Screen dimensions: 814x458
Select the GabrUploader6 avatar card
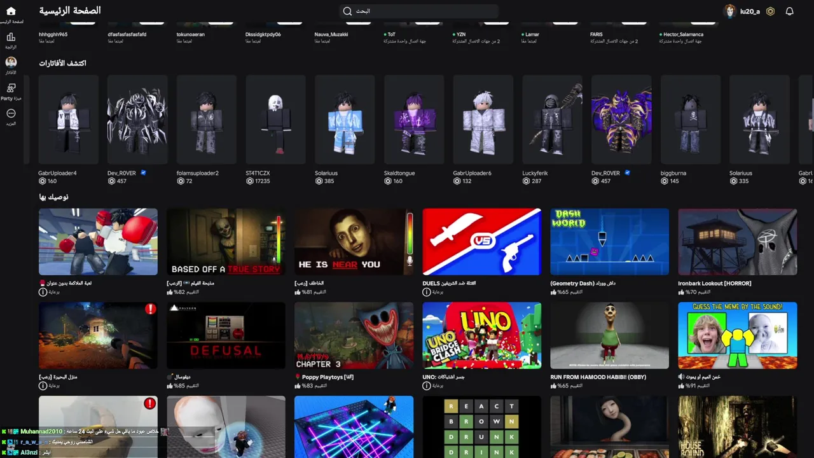(x=483, y=120)
